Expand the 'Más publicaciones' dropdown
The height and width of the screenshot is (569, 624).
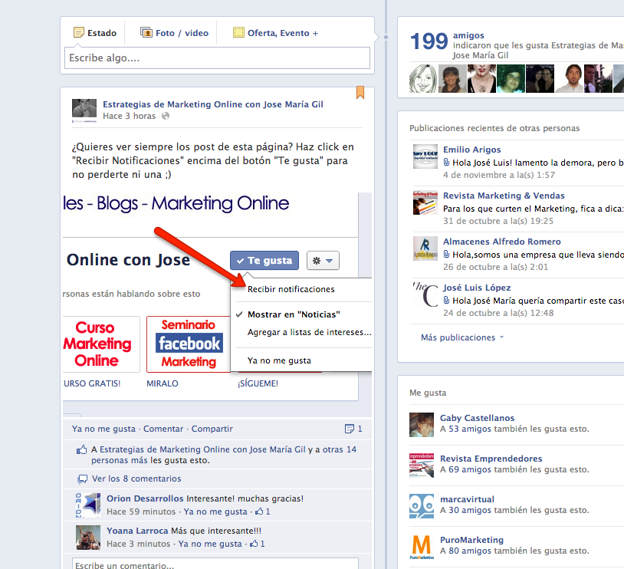point(462,337)
